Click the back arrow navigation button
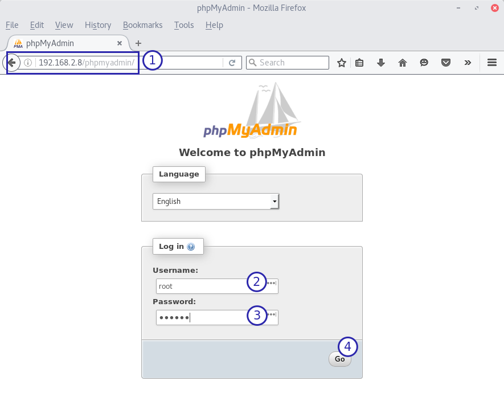Image resolution: width=504 pixels, height=393 pixels. (x=11, y=63)
